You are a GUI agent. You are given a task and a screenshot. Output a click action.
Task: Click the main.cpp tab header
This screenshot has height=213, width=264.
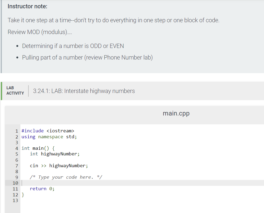click(x=176, y=113)
